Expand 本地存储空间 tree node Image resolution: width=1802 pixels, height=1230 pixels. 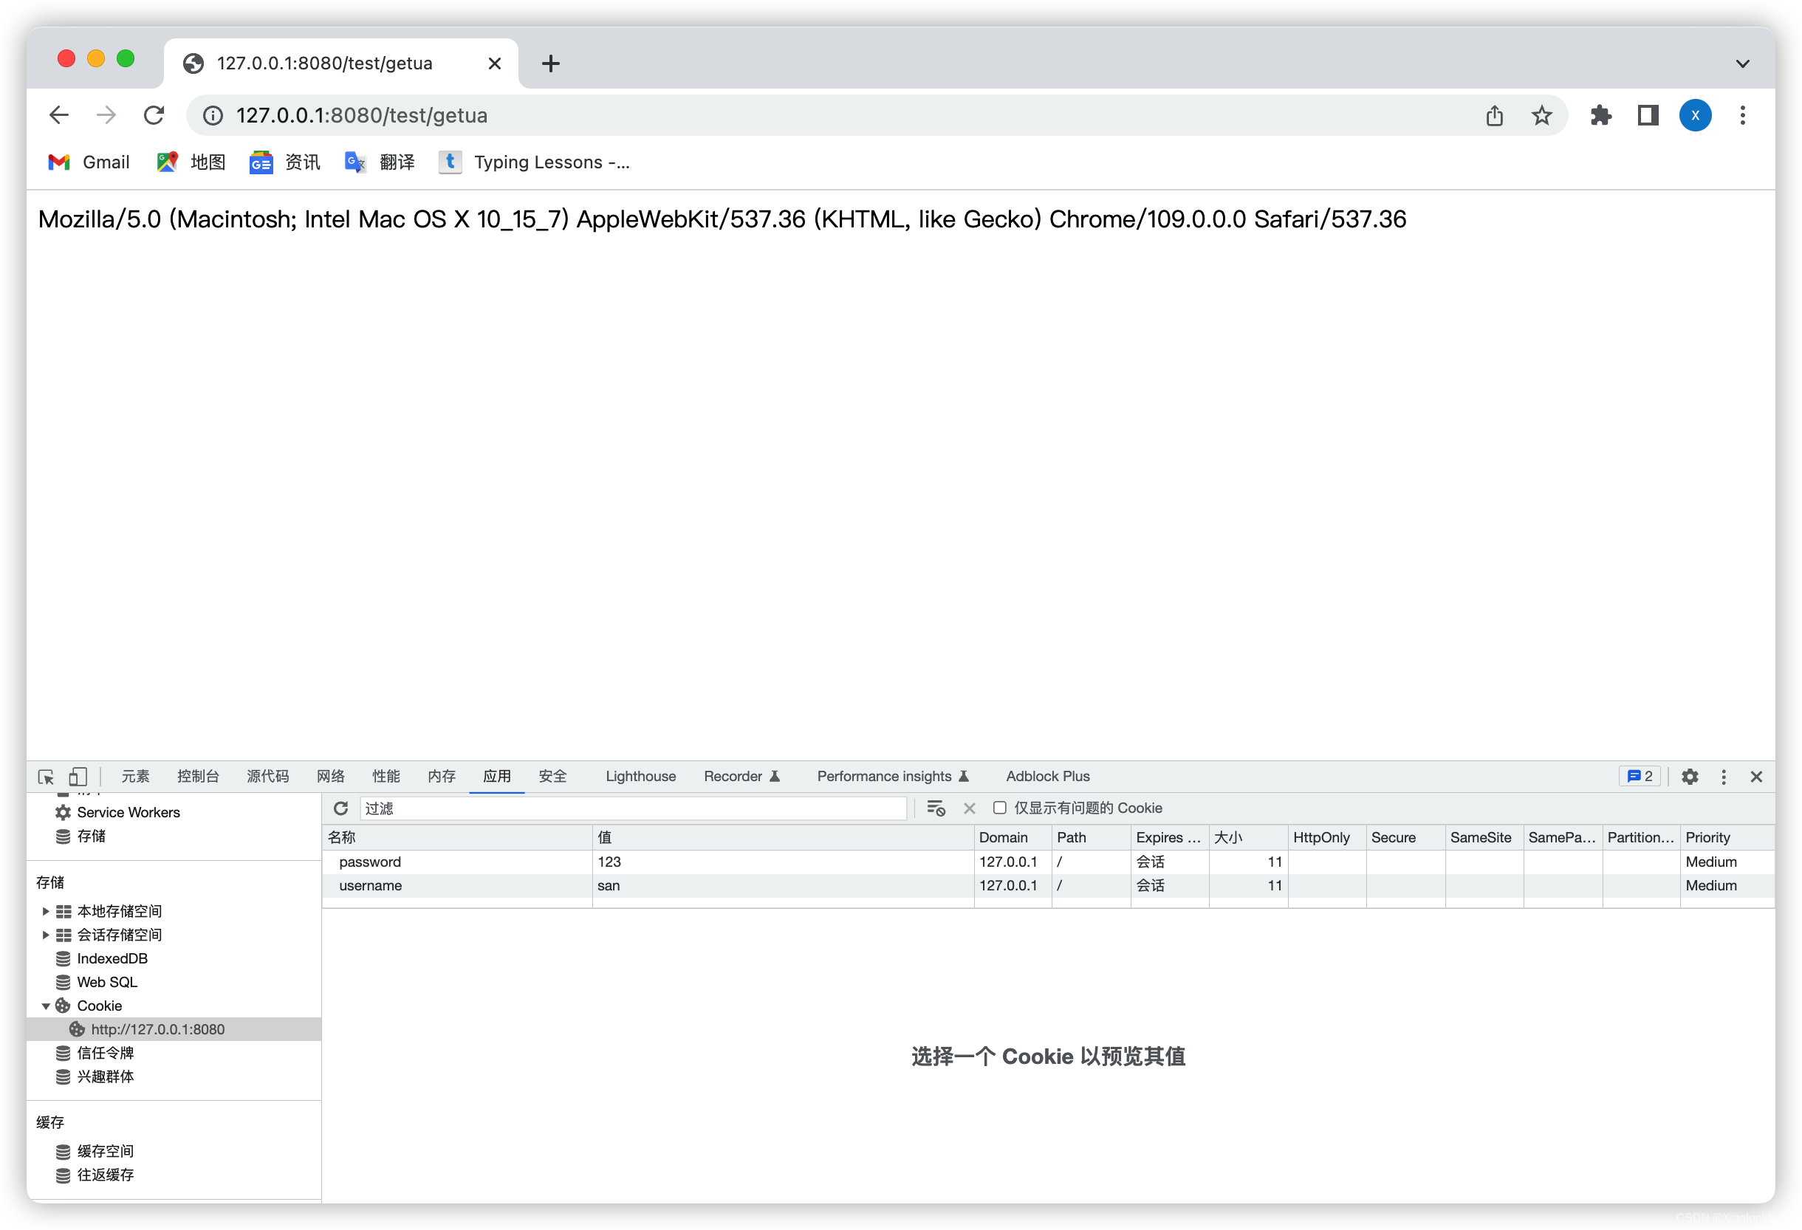[x=46, y=912]
